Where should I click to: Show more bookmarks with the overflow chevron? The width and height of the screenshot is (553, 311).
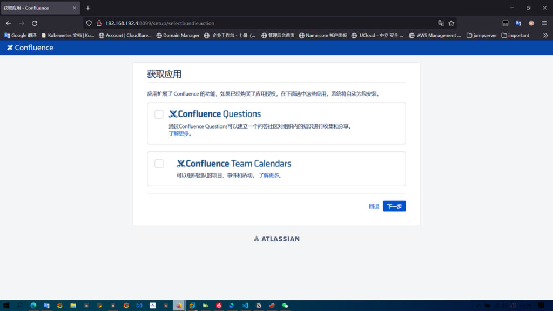pos(545,36)
